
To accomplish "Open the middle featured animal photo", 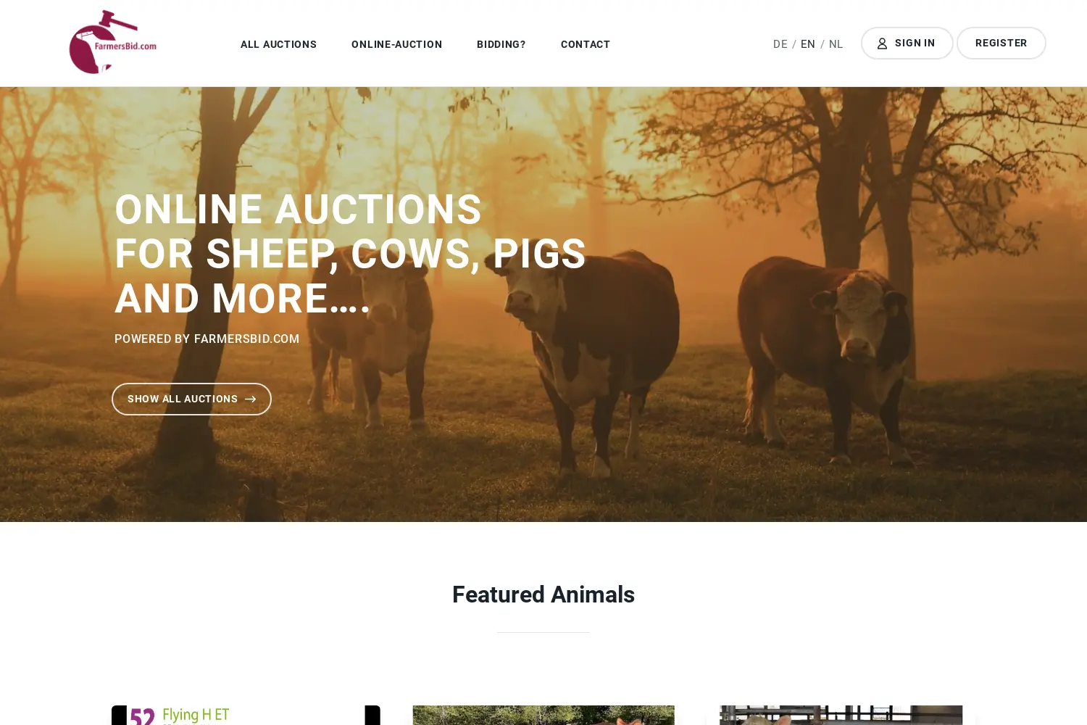I will coord(543,715).
